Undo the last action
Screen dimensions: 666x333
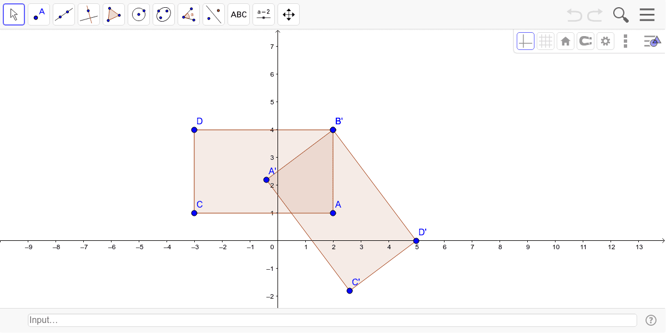574,15
